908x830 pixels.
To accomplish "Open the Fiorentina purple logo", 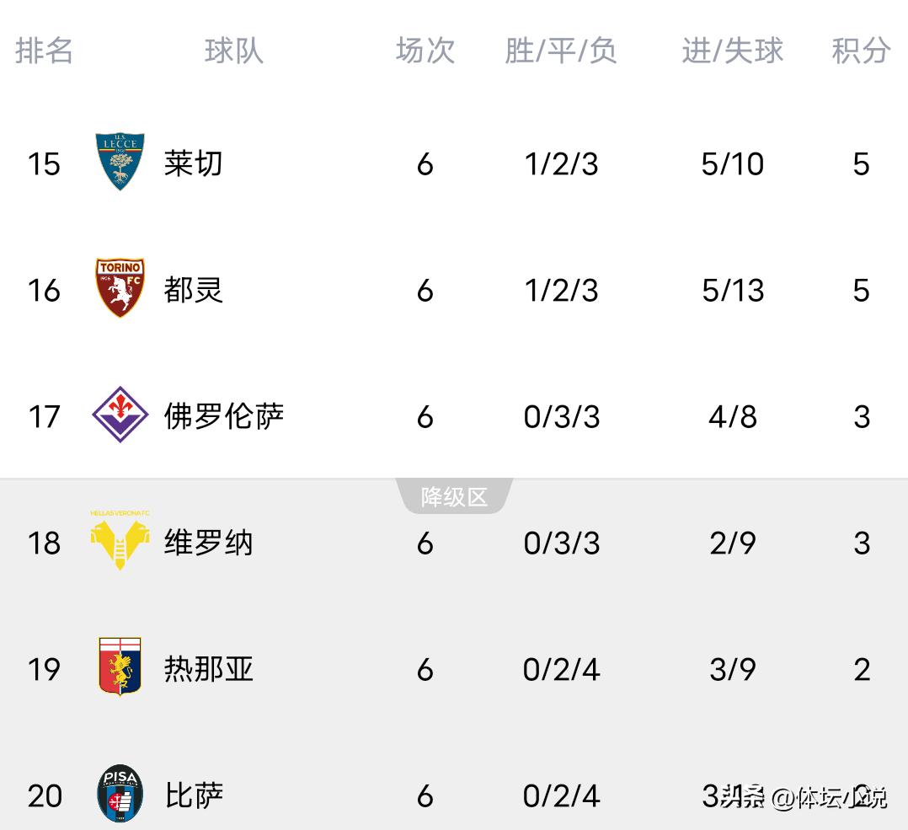I will 120,415.
